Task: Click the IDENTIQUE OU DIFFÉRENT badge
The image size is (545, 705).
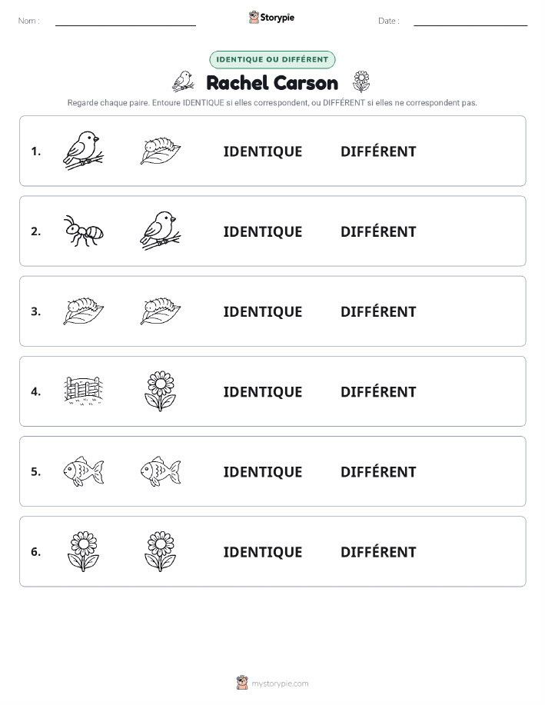Action: point(272,59)
